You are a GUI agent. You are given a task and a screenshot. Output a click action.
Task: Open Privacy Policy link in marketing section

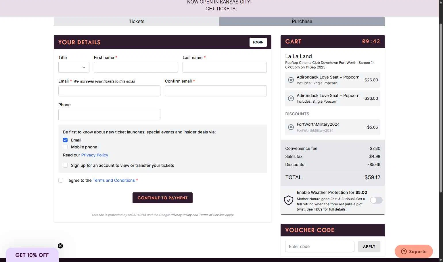(95, 155)
